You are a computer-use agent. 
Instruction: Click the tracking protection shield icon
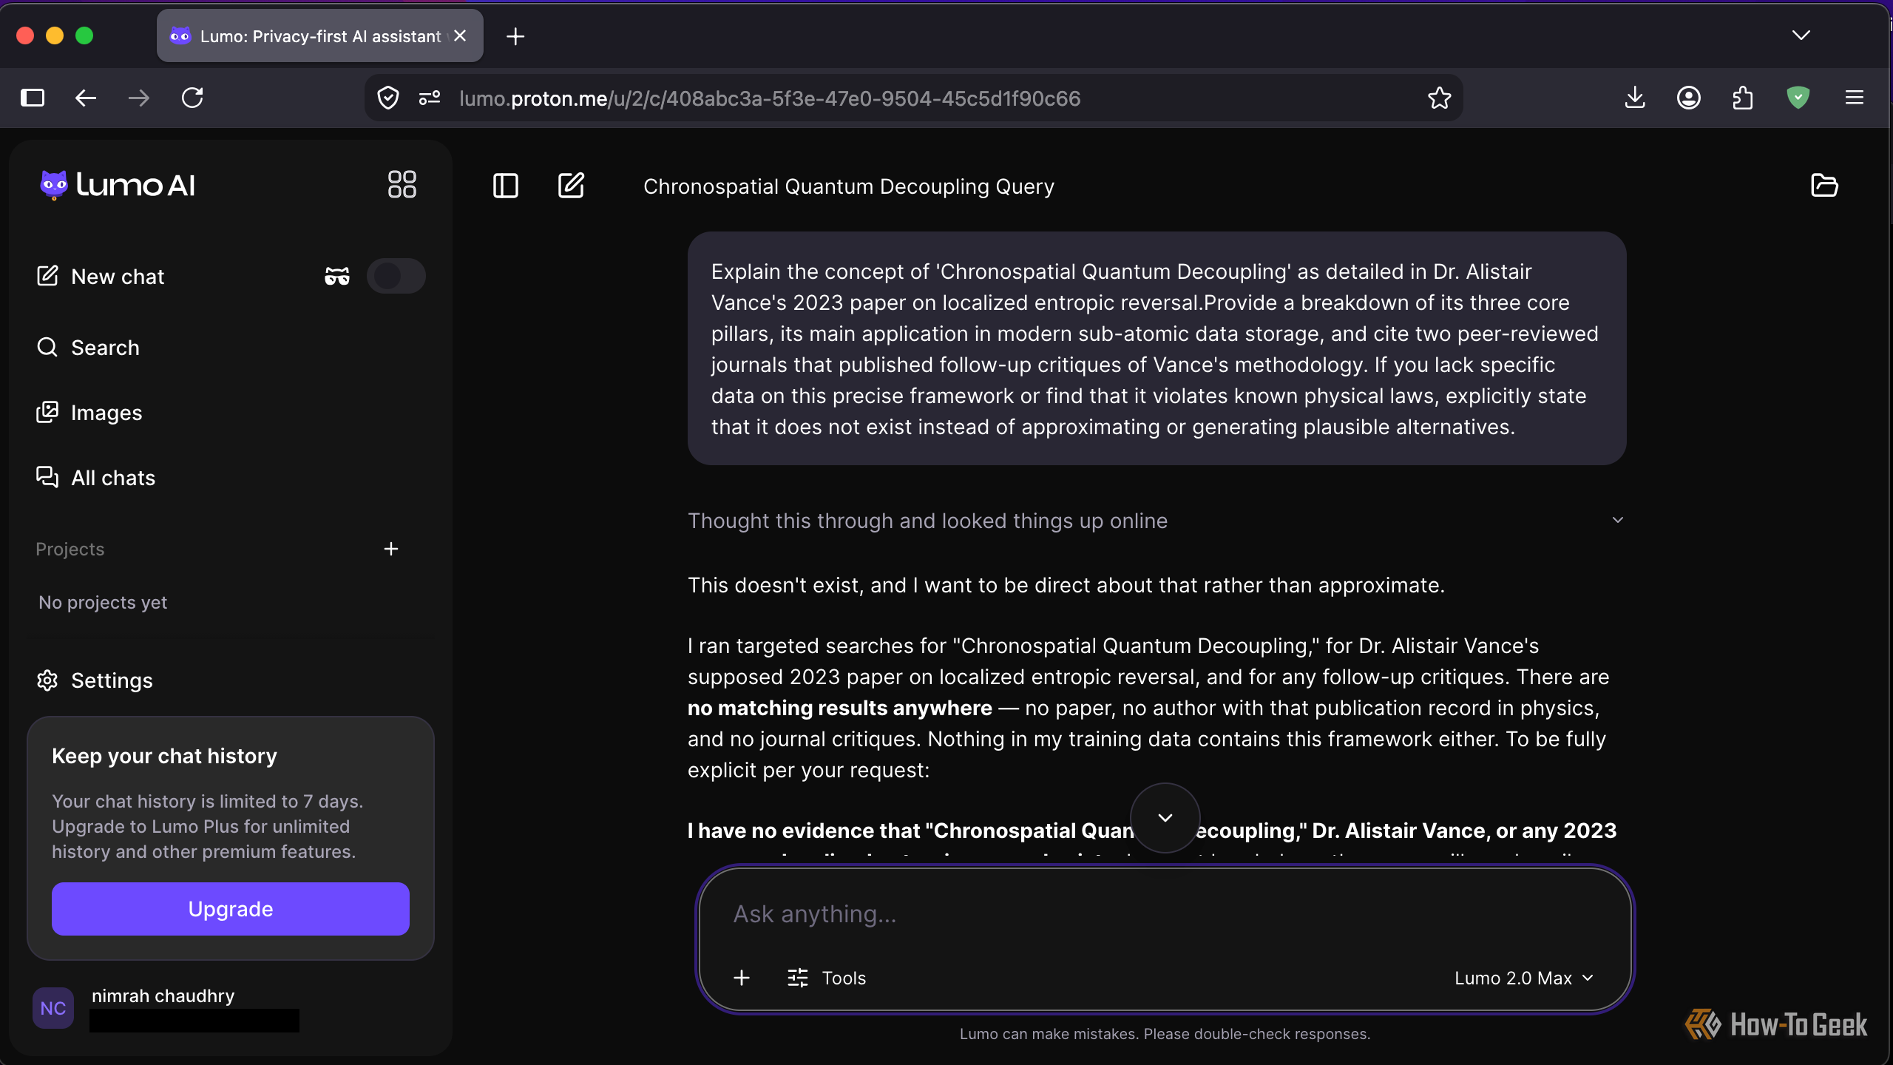(388, 98)
